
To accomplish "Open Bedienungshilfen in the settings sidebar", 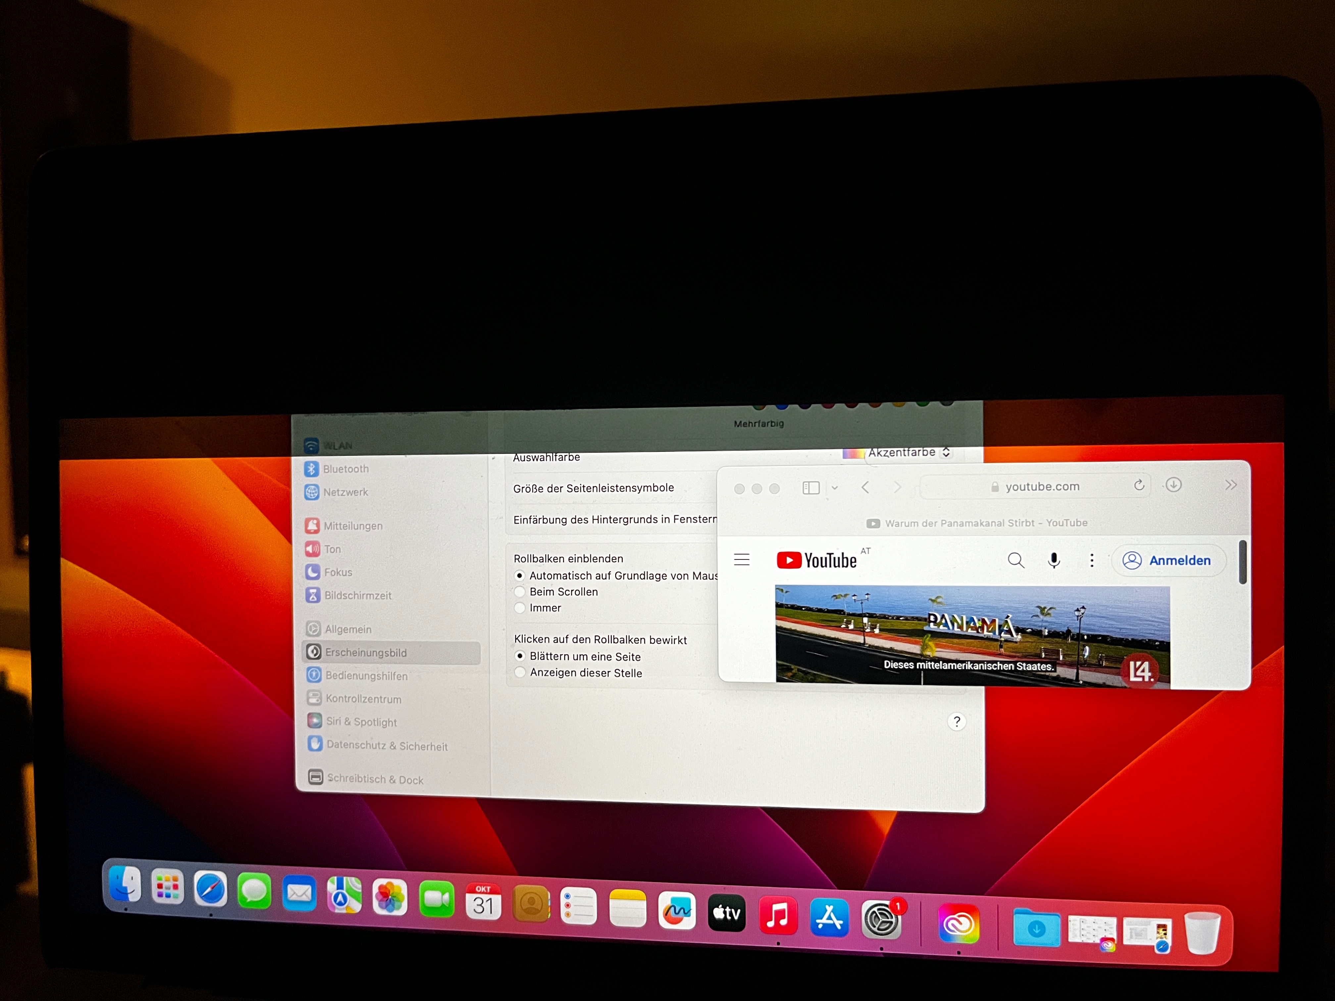I will 366,676.
